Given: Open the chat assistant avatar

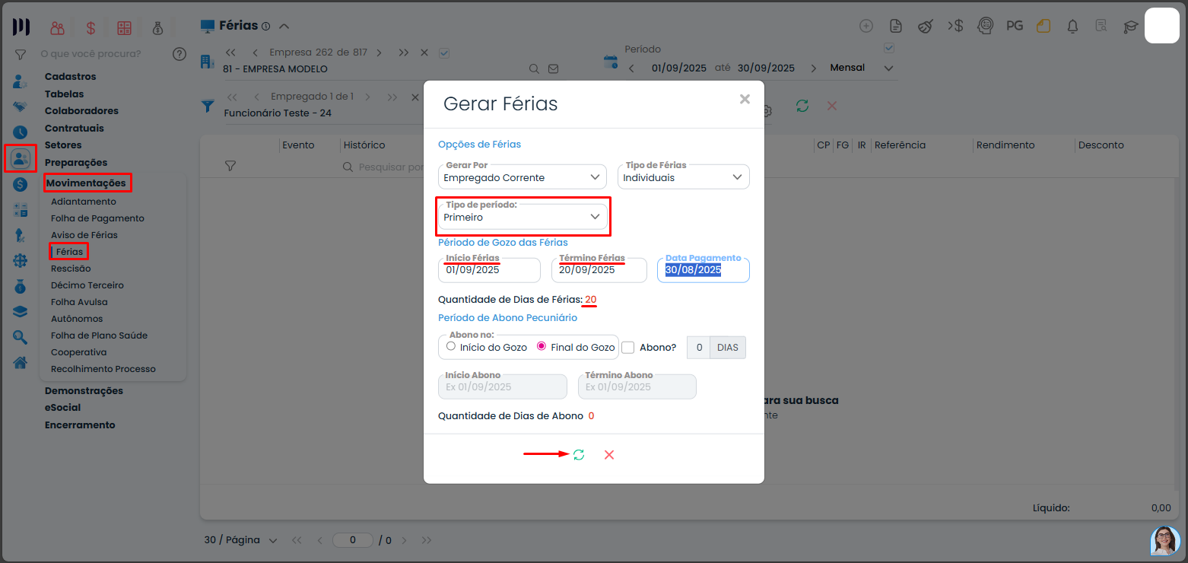Looking at the screenshot, I should 1164,541.
